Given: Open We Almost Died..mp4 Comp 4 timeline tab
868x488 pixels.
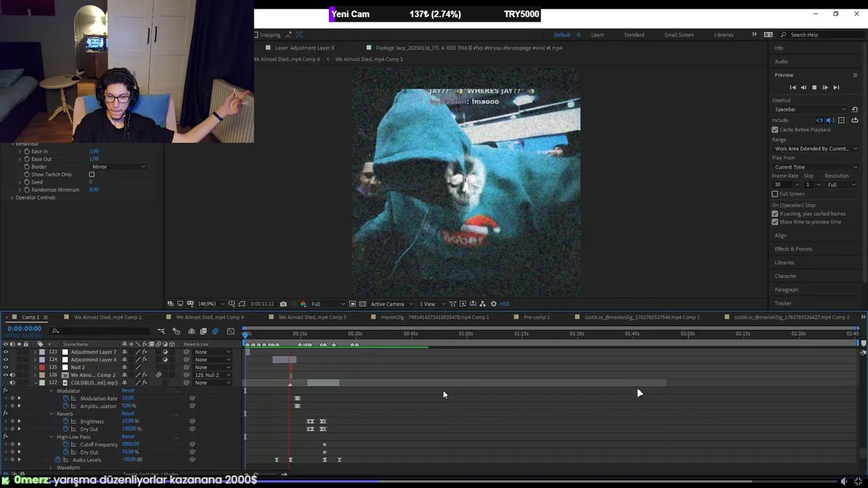Looking at the screenshot, I should [x=210, y=317].
